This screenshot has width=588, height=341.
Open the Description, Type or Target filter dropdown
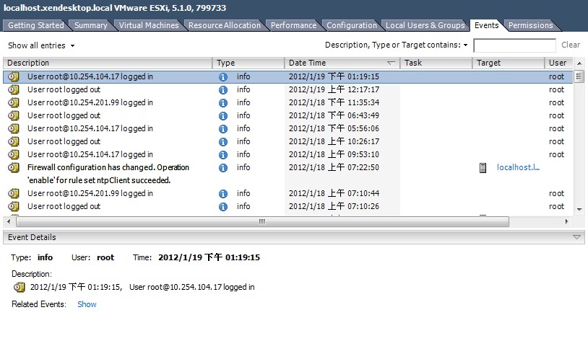(x=397, y=45)
